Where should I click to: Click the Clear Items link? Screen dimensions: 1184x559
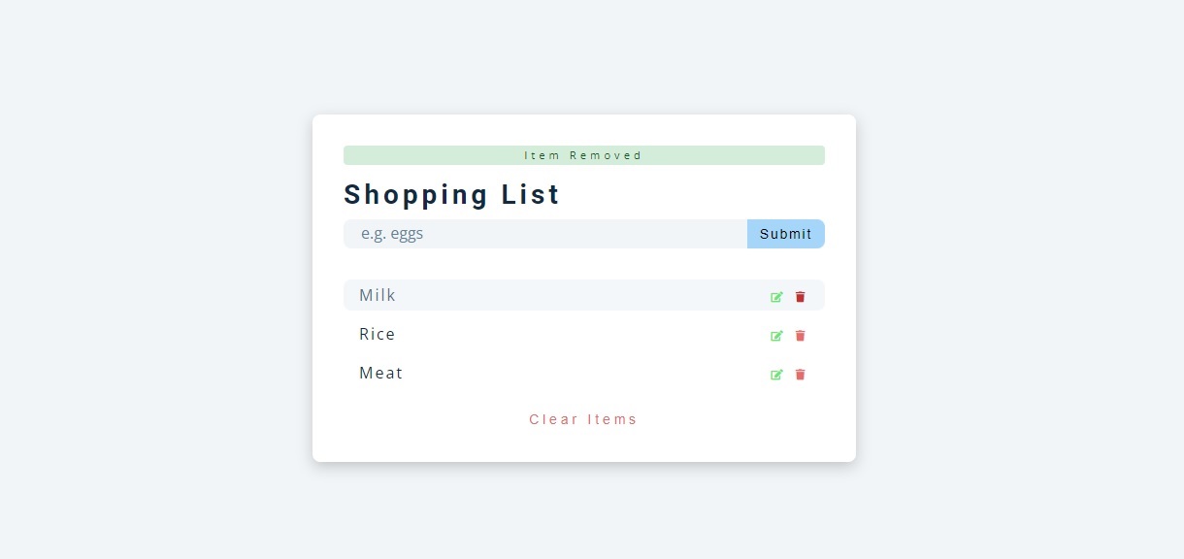pos(583,419)
